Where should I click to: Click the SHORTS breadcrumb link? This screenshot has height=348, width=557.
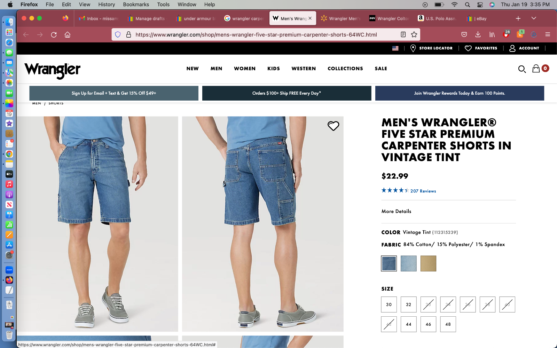[x=56, y=103]
